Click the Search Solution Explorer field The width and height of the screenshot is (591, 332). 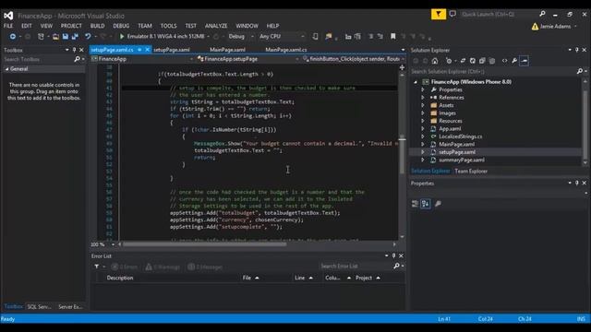494,72
